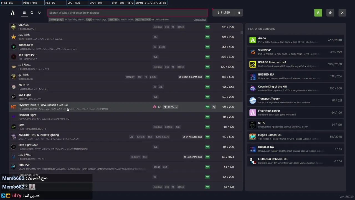
Task: Click the LS Cops & Robbers icon
Action: click(253, 161)
